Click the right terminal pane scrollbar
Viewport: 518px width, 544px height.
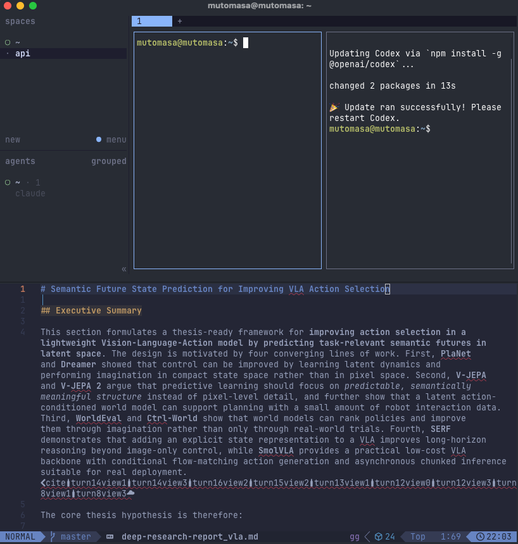point(512,161)
